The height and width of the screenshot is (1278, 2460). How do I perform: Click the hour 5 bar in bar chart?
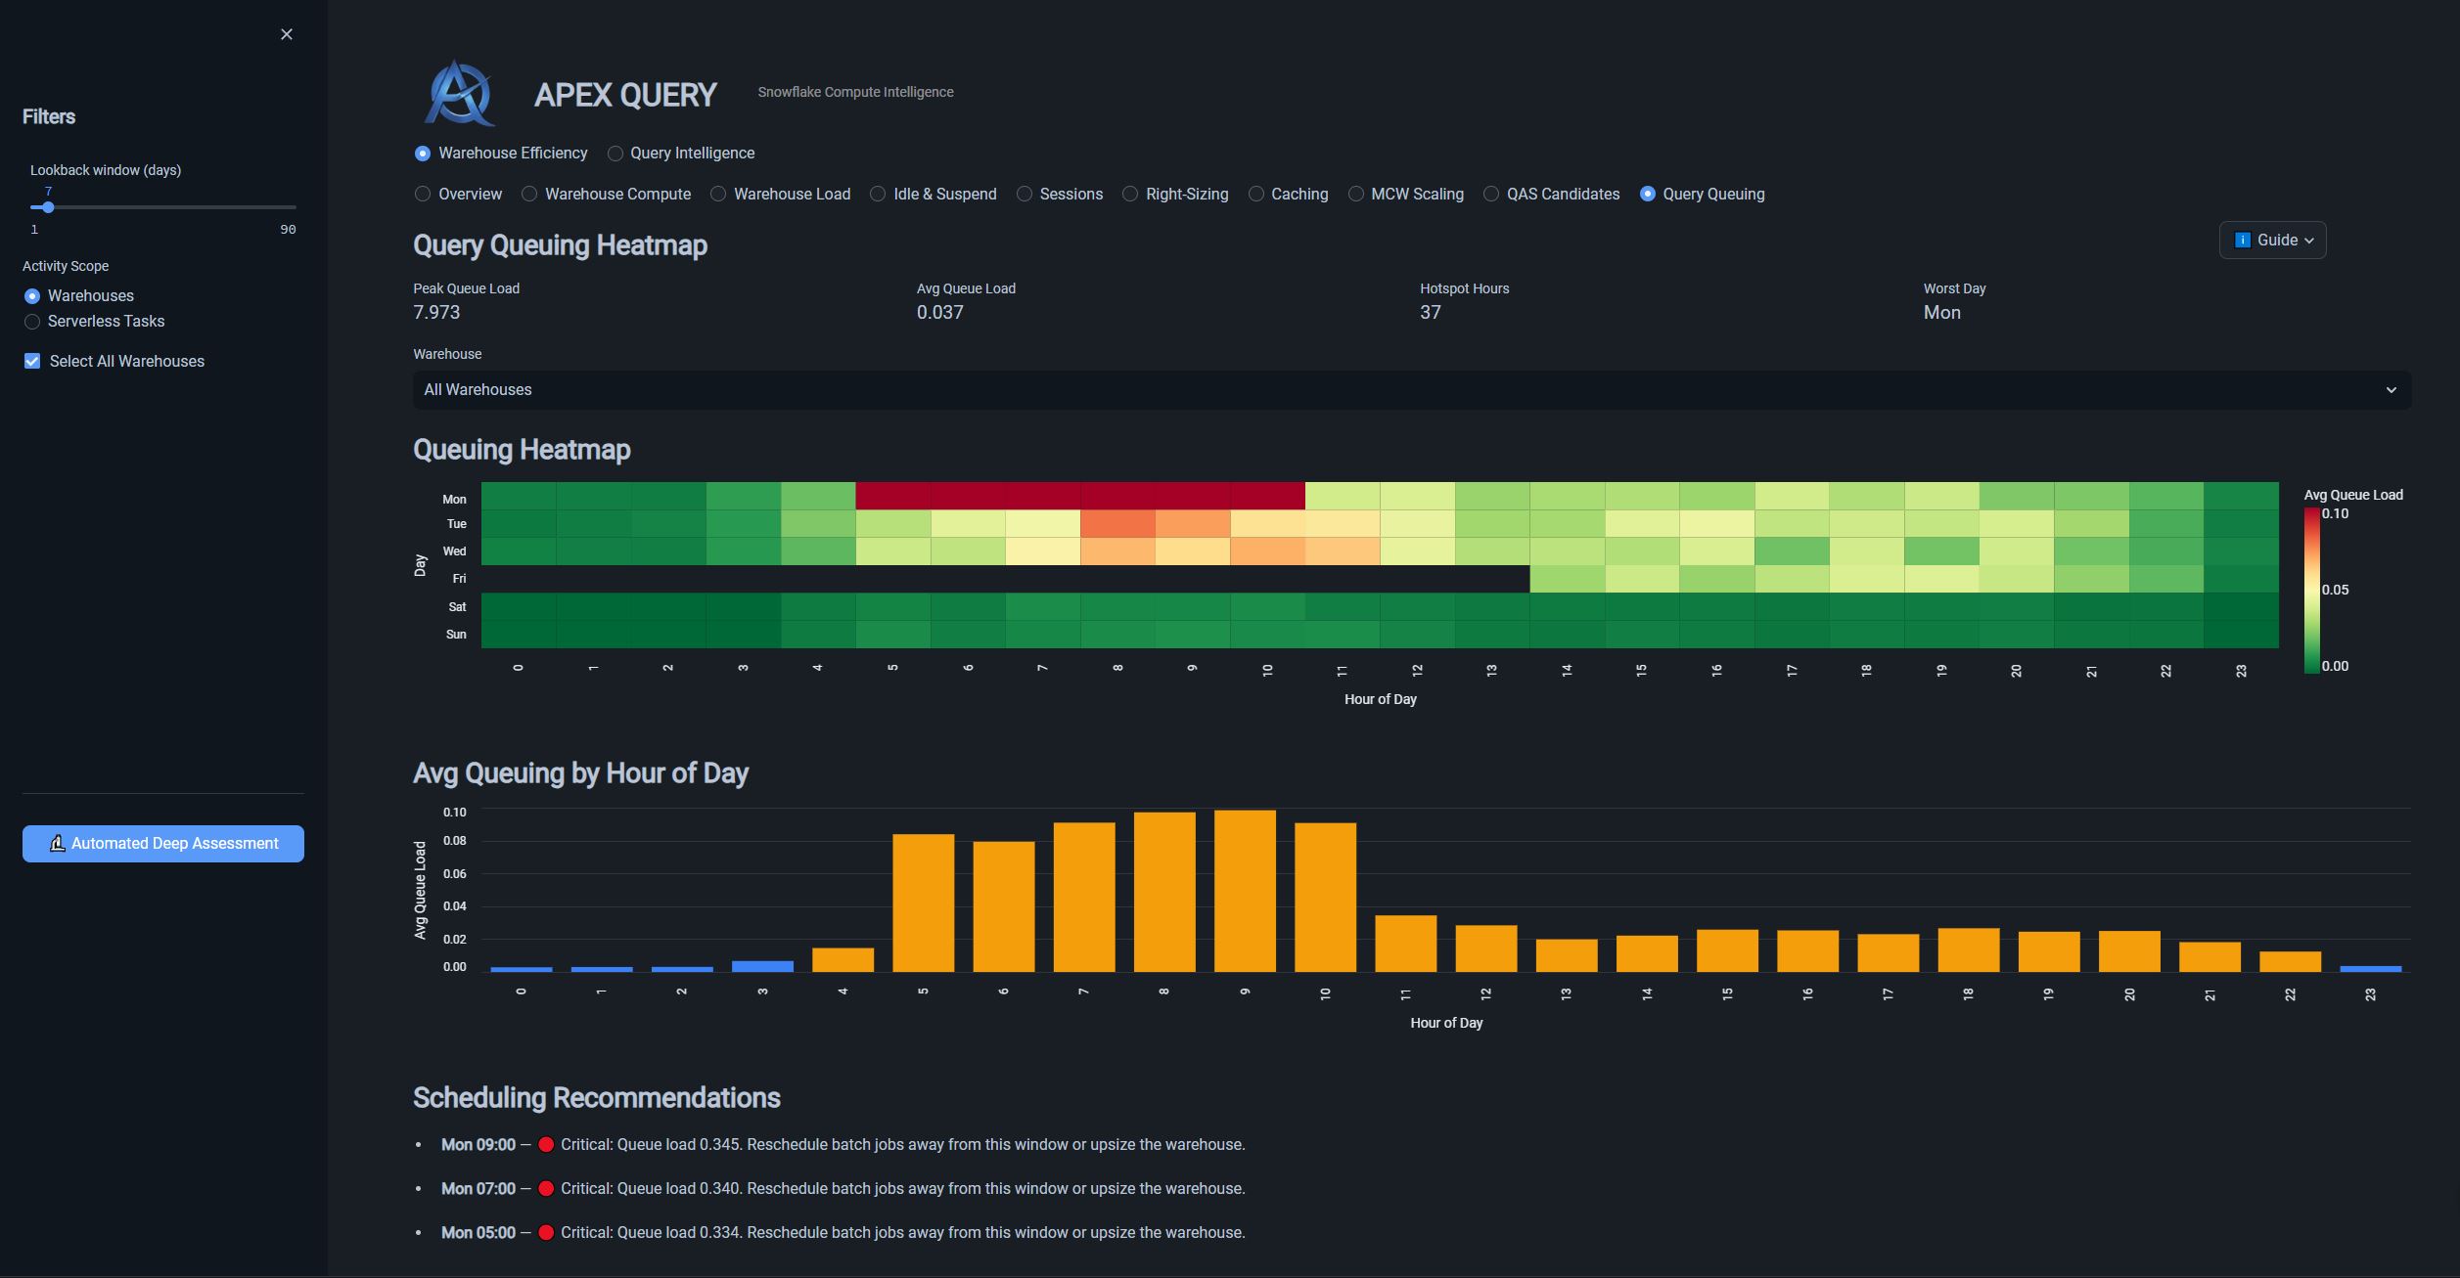(x=923, y=903)
